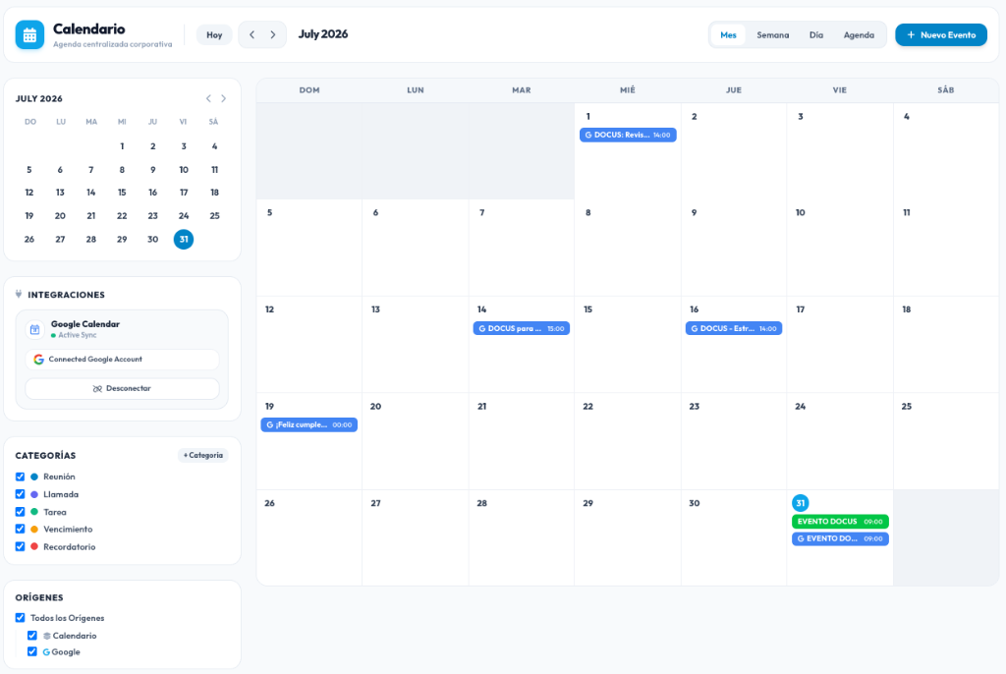Toggle the Llamada category checkbox
This screenshot has width=1006, height=674.
click(x=20, y=494)
